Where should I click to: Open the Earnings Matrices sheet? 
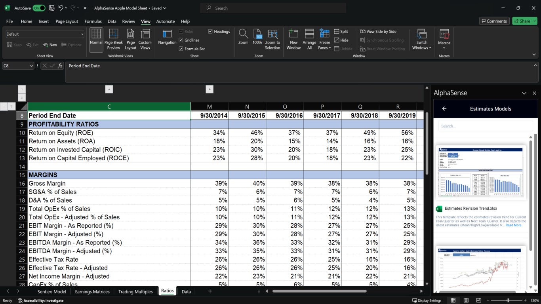click(92, 292)
